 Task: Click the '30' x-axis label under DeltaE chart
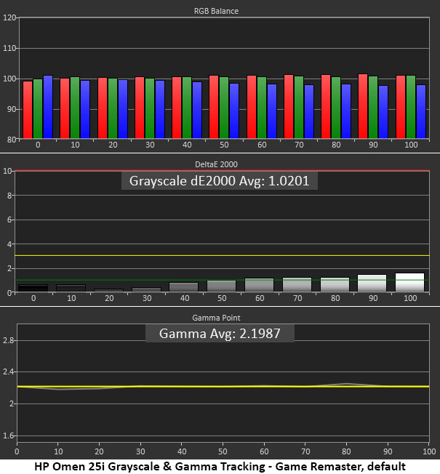point(147,298)
